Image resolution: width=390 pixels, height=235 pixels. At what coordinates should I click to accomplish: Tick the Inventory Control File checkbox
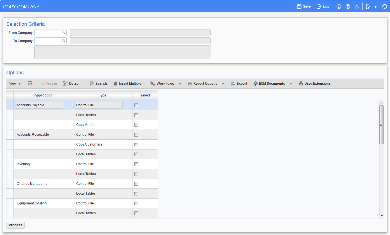click(x=136, y=164)
